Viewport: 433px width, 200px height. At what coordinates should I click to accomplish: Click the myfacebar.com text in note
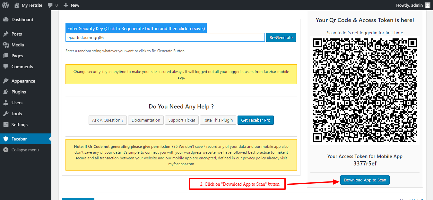pyautogui.click(x=181, y=164)
